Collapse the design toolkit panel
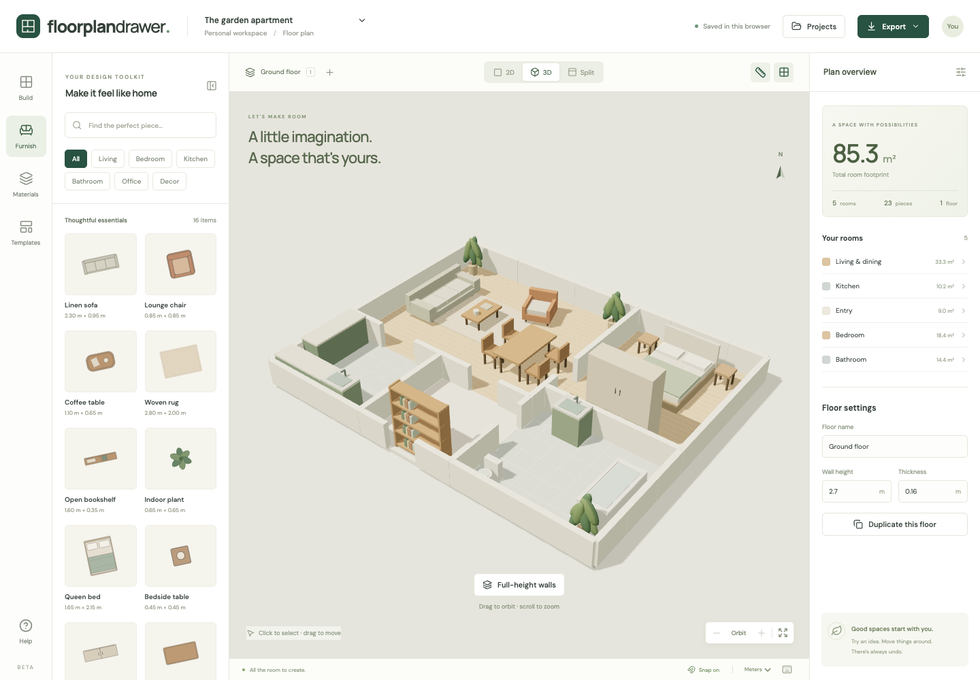The width and height of the screenshot is (980, 680). [212, 86]
